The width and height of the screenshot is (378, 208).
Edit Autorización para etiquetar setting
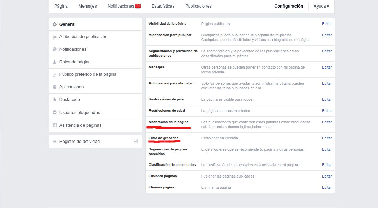click(x=327, y=84)
